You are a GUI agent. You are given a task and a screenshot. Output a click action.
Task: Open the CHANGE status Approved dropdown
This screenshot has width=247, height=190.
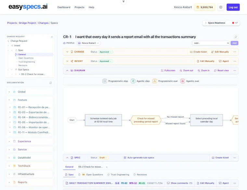pos(106,52)
